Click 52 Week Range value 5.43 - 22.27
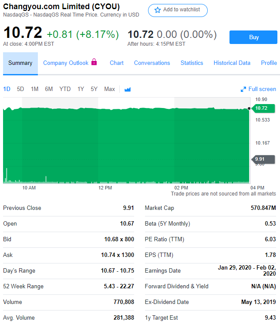The width and height of the screenshot is (280, 324). point(119,287)
